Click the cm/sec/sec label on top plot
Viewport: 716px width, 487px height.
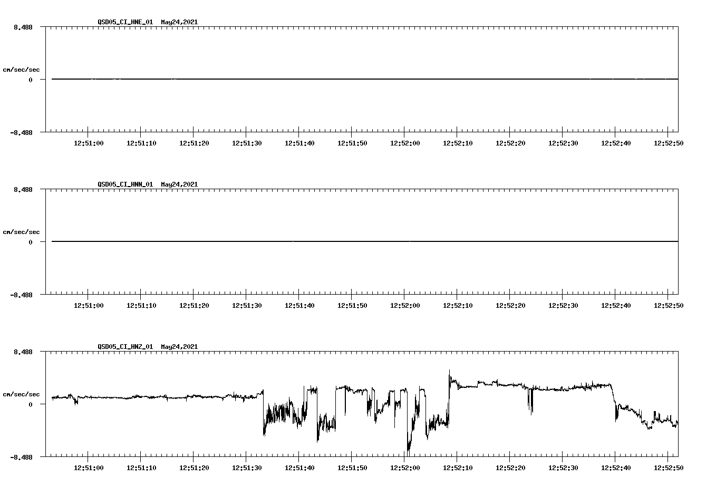point(22,69)
